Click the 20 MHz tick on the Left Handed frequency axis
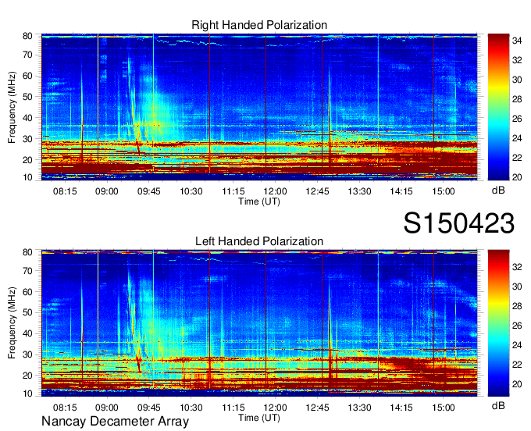This screenshot has width=531, height=431. (28, 376)
